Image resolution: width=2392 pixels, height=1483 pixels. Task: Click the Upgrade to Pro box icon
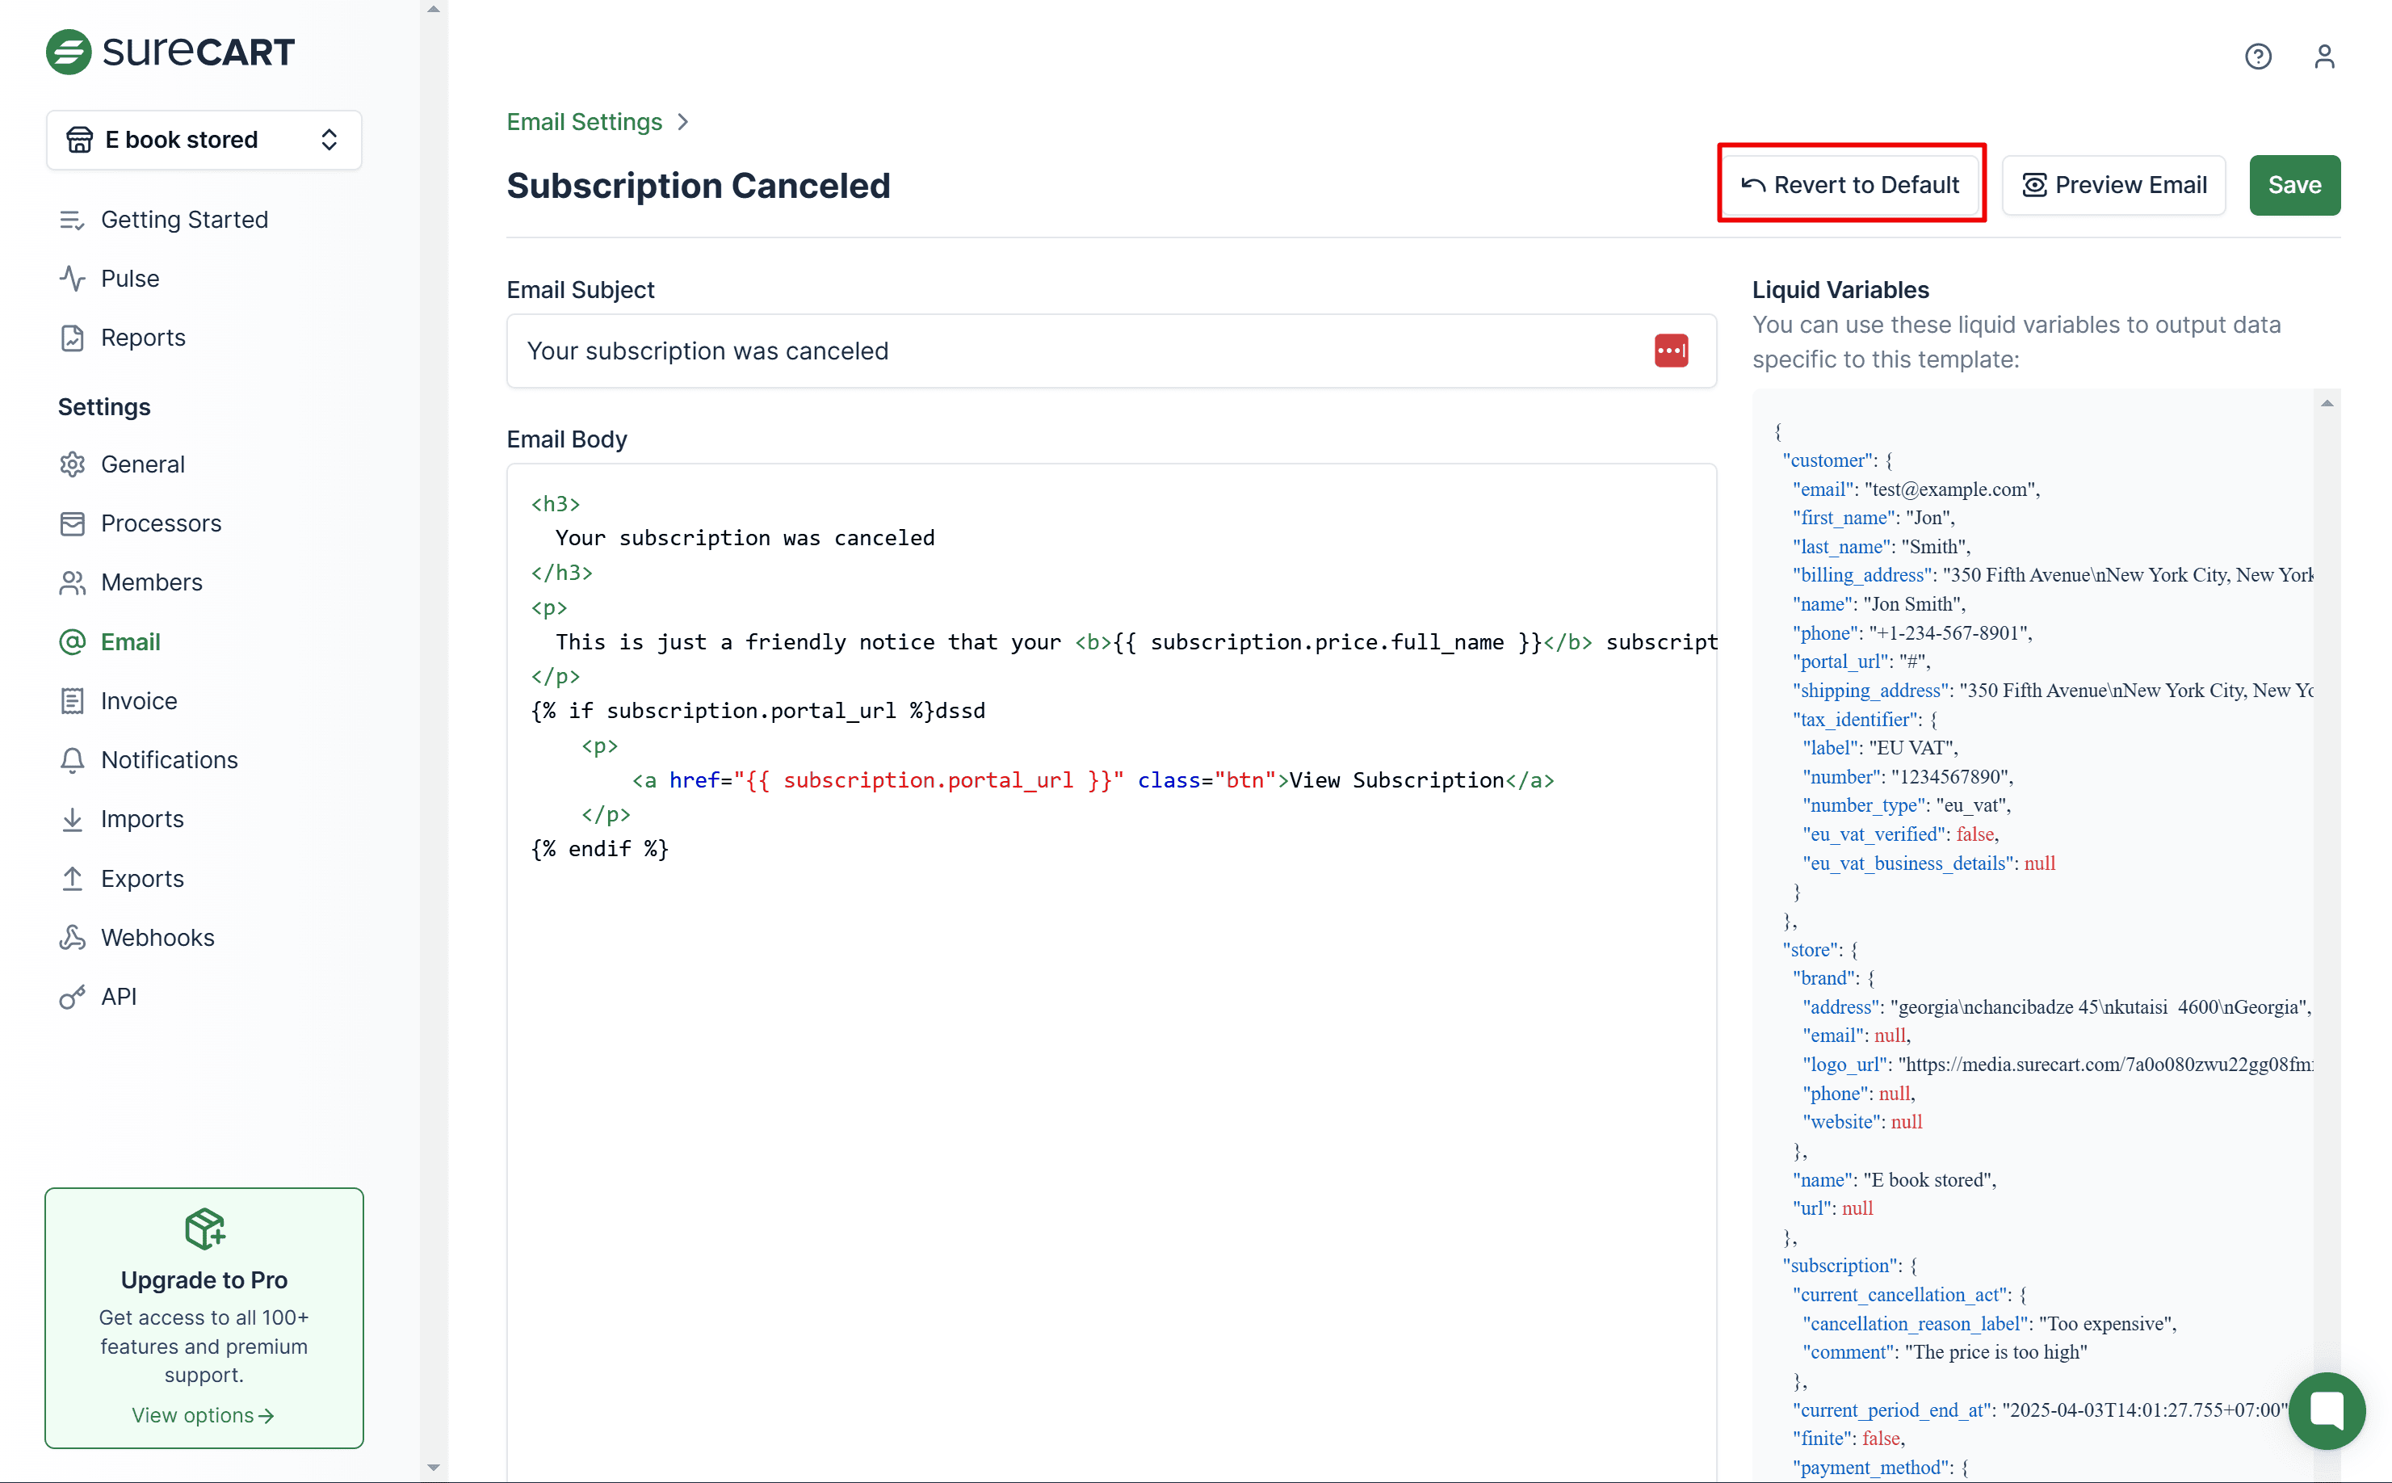pyautogui.click(x=204, y=1228)
